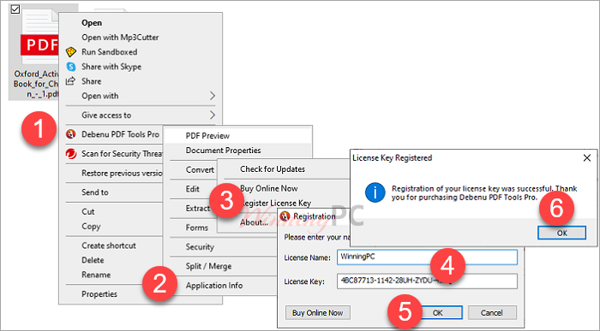
Task: Choose Open from the context menu
Action: click(92, 23)
